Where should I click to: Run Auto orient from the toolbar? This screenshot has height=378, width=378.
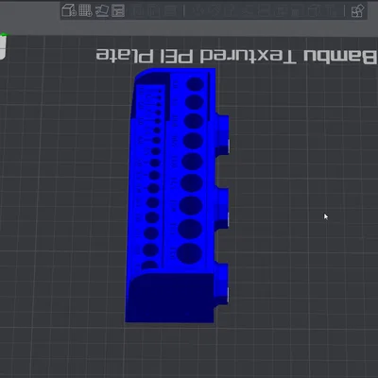point(102,10)
